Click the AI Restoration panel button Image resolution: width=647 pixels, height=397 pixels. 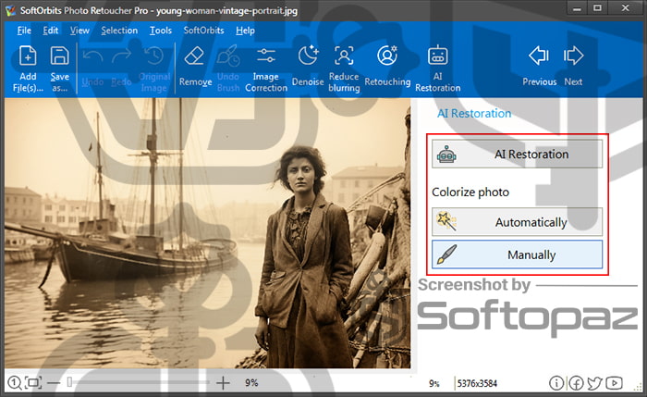click(x=517, y=155)
